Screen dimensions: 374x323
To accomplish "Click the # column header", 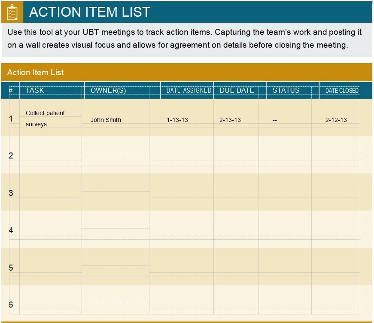I will tap(11, 90).
